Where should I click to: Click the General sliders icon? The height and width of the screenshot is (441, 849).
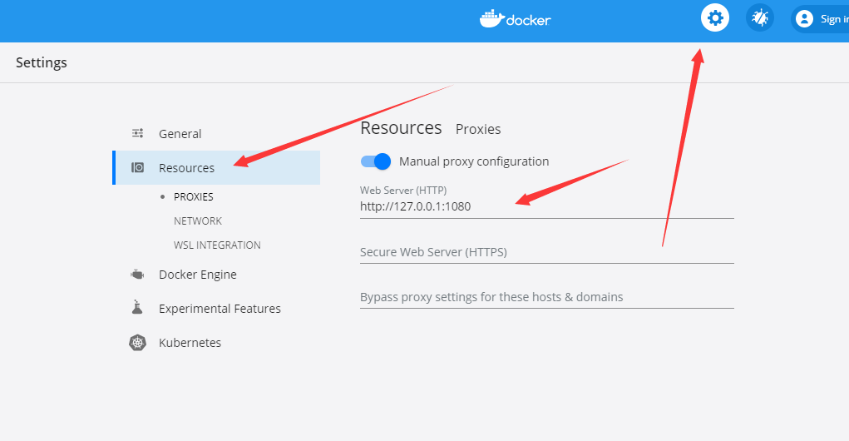138,134
